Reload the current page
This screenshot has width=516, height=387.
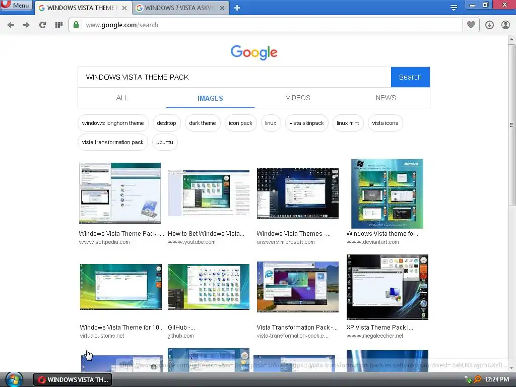coord(42,25)
